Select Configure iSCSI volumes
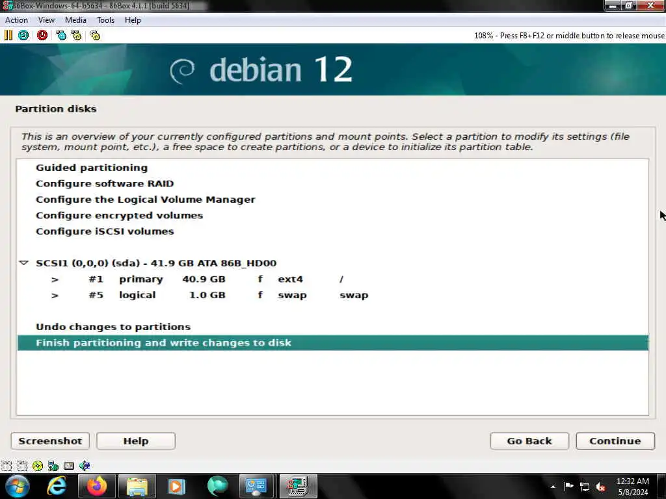The image size is (666, 499). coord(333,231)
